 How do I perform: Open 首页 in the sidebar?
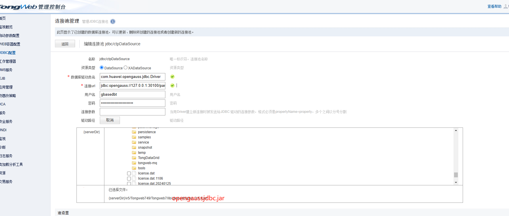(3, 18)
